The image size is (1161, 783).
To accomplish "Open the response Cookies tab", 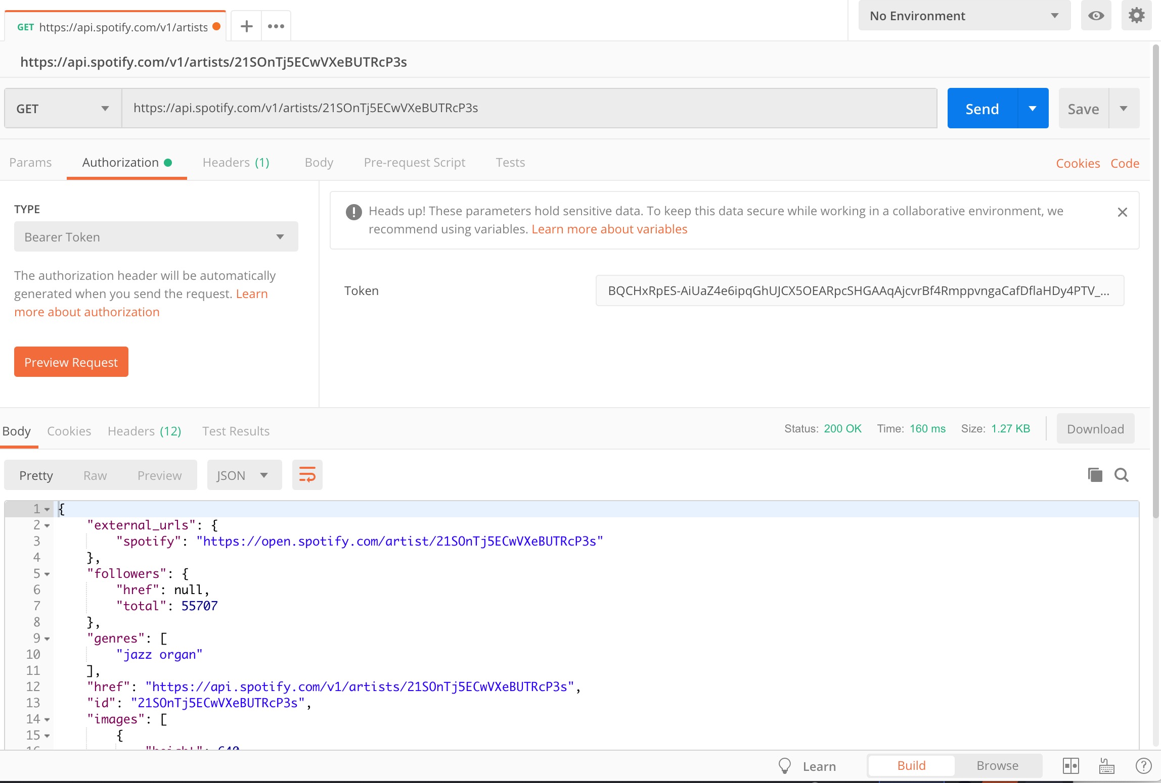I will pyautogui.click(x=69, y=431).
